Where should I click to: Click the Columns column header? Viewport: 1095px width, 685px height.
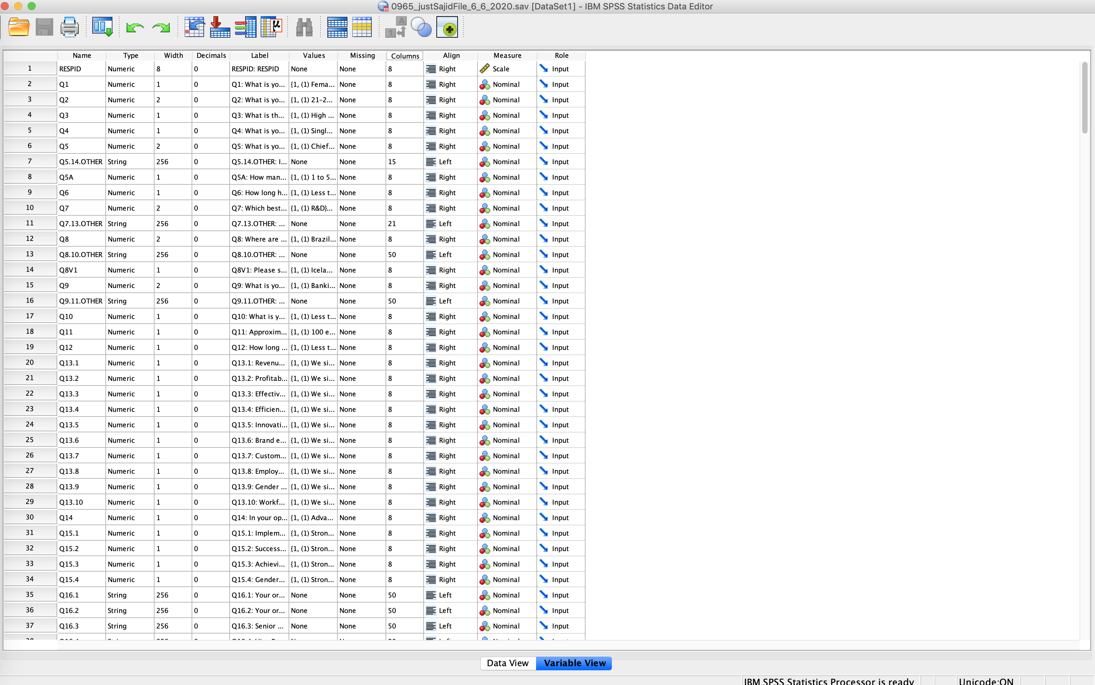pos(405,56)
